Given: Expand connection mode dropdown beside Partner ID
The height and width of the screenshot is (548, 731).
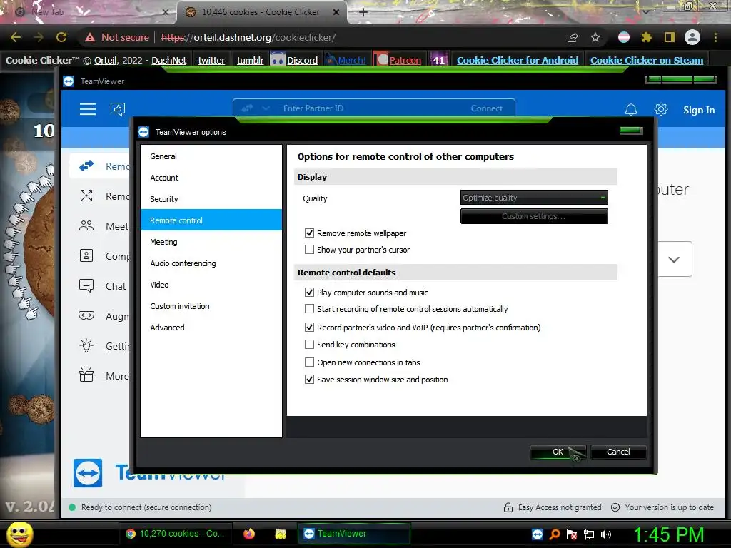Looking at the screenshot, I should point(266,108).
